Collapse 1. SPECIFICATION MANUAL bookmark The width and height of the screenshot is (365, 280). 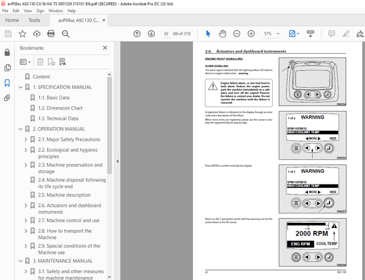[21, 87]
